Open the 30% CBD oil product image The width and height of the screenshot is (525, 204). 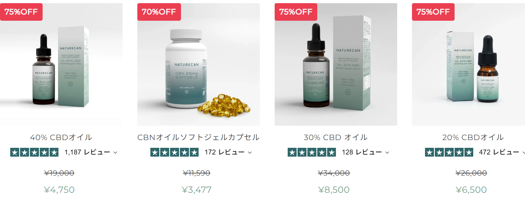pos(336,64)
